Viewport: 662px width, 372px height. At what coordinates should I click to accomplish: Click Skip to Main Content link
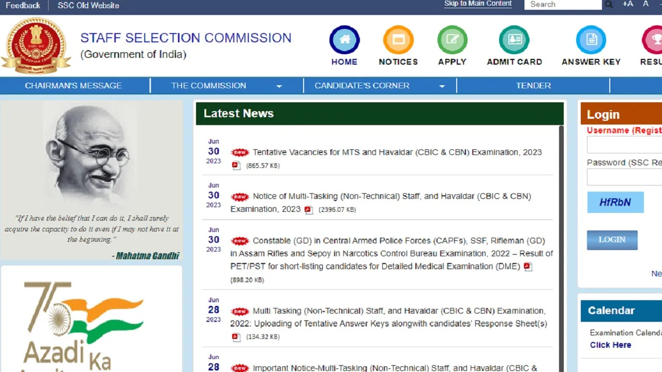pyautogui.click(x=478, y=4)
